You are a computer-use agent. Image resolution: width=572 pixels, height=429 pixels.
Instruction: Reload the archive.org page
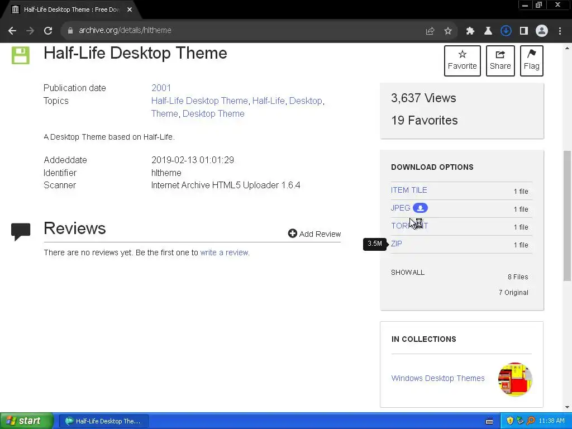click(x=48, y=31)
